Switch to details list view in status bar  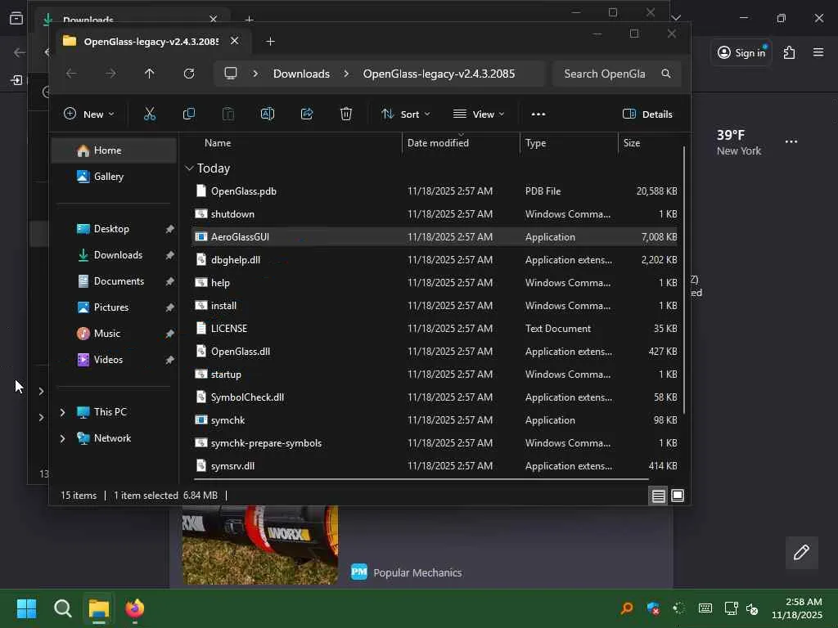(659, 496)
